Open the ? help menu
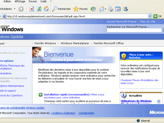Image resolution: width=164 pixels, height=123 pixels. pos(51,1)
